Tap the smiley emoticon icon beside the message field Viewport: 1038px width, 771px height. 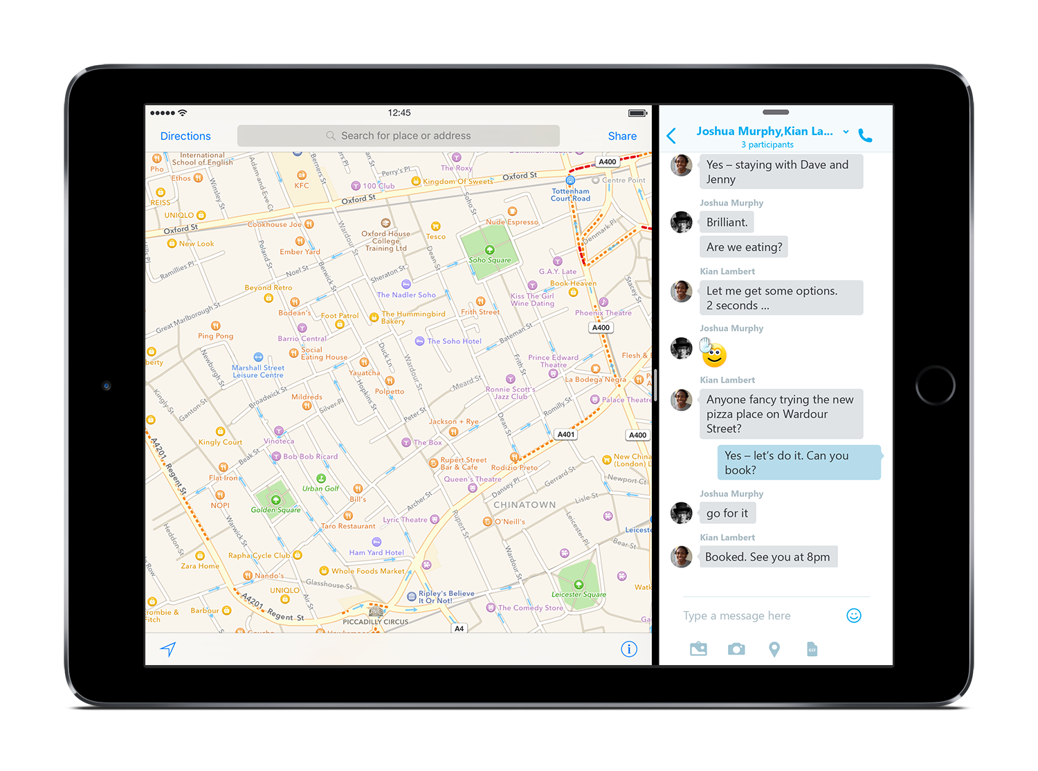coord(854,615)
